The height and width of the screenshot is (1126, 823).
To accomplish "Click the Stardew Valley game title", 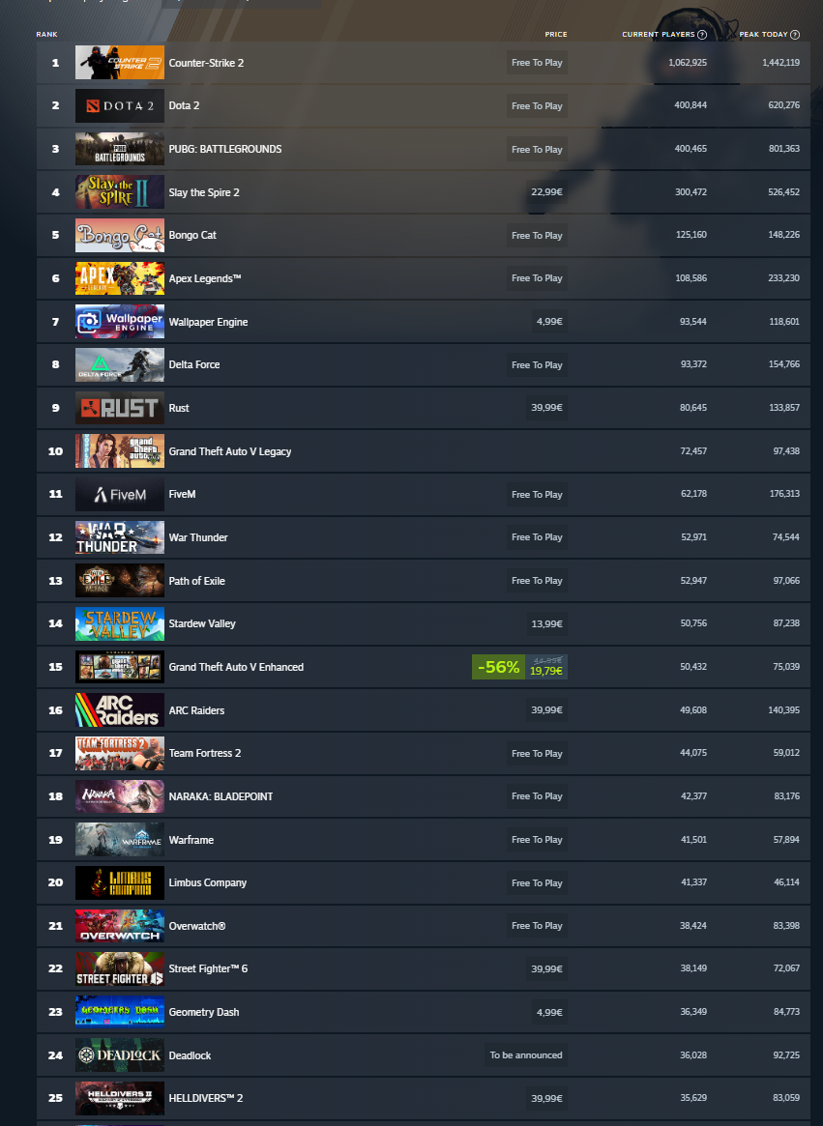I will pyautogui.click(x=202, y=623).
